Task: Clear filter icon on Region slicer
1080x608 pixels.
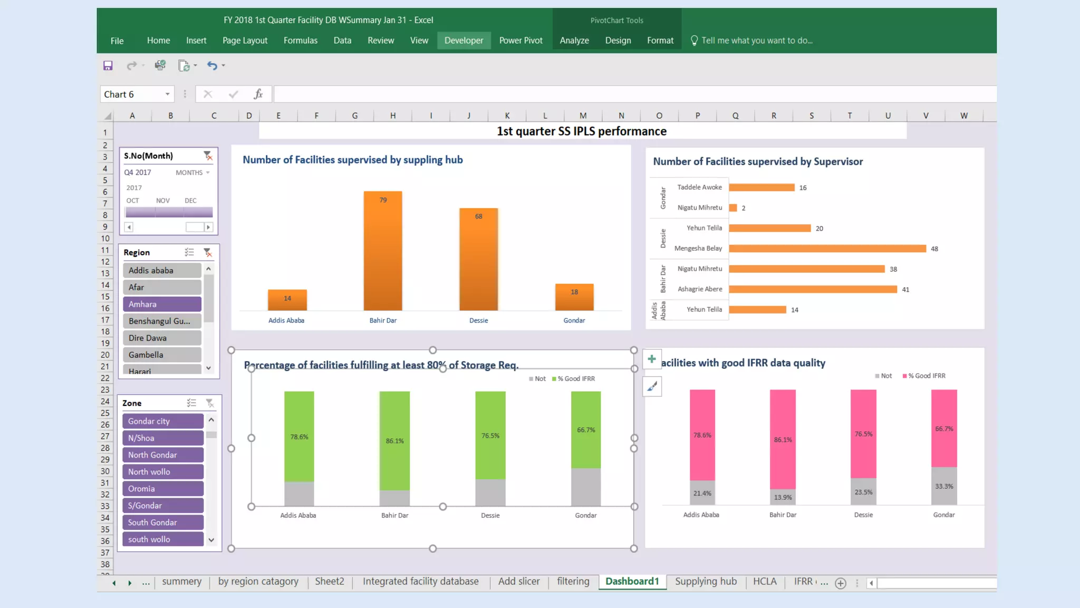Action: coord(208,252)
